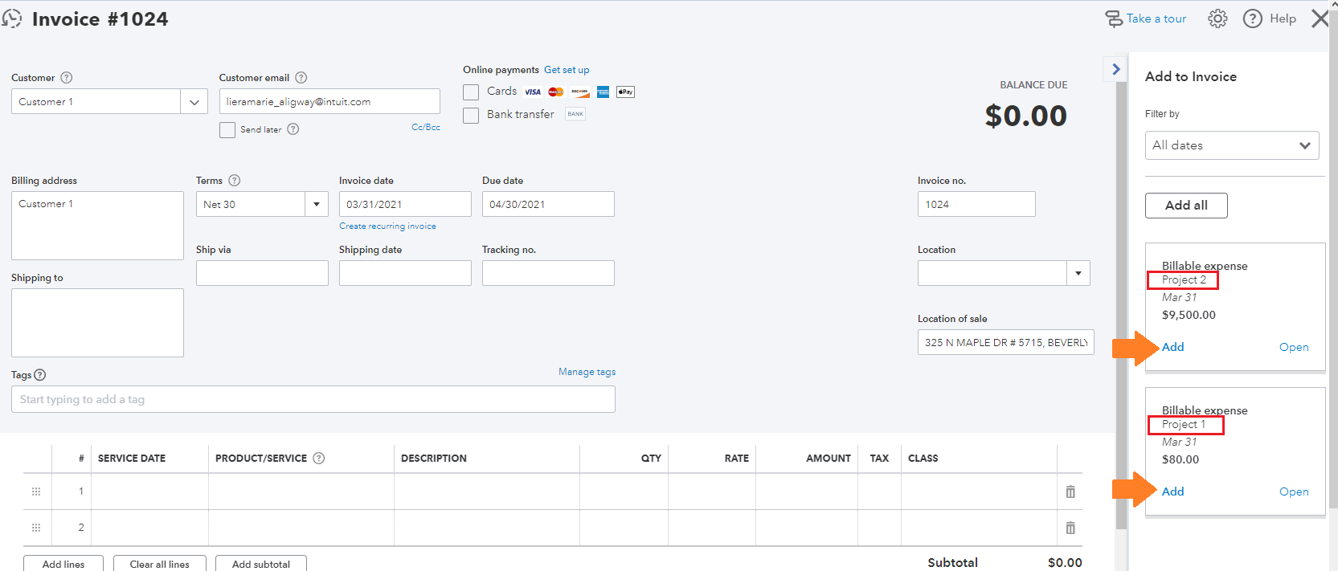Click the Visa card icon

[x=533, y=92]
